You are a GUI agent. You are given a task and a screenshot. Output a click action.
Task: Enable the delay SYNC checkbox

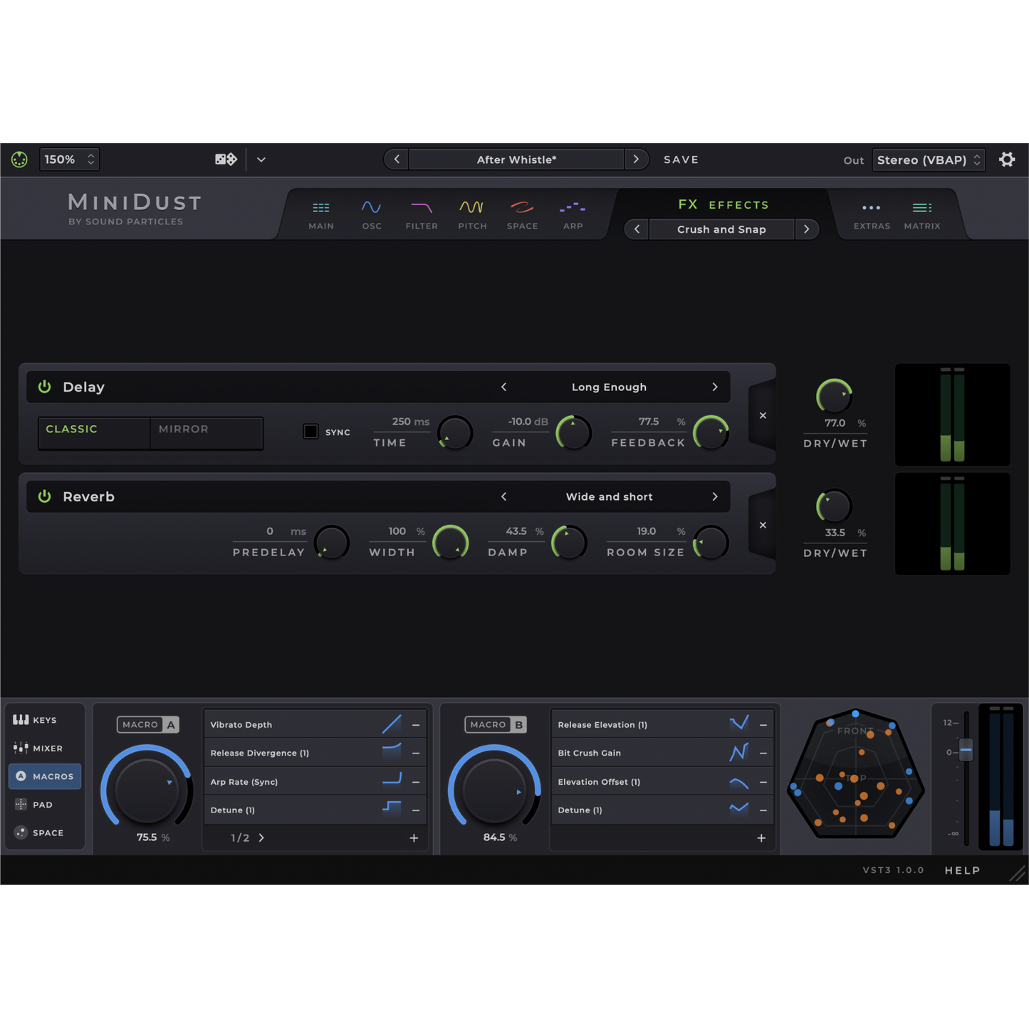coord(310,432)
